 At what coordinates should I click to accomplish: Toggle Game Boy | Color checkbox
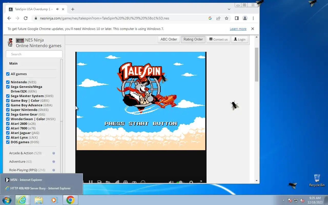tap(8, 100)
